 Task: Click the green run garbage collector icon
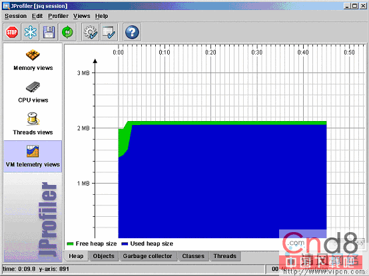[x=67, y=32]
